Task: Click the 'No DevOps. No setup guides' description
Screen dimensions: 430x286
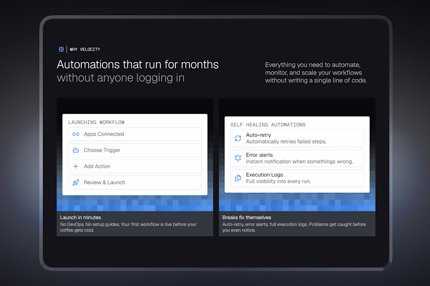Action: (x=128, y=227)
